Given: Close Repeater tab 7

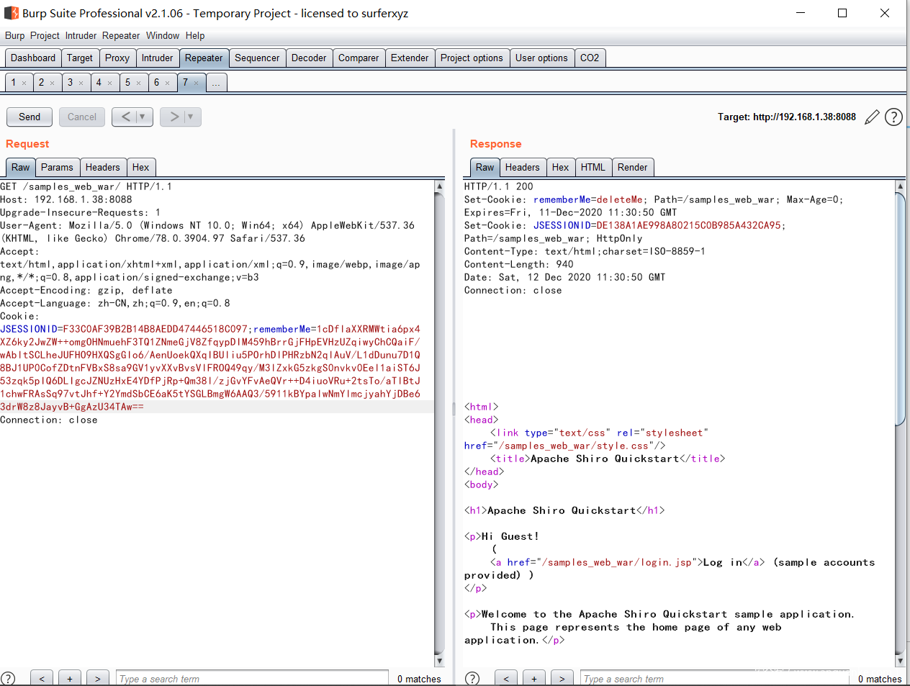Looking at the screenshot, I should [x=196, y=84].
